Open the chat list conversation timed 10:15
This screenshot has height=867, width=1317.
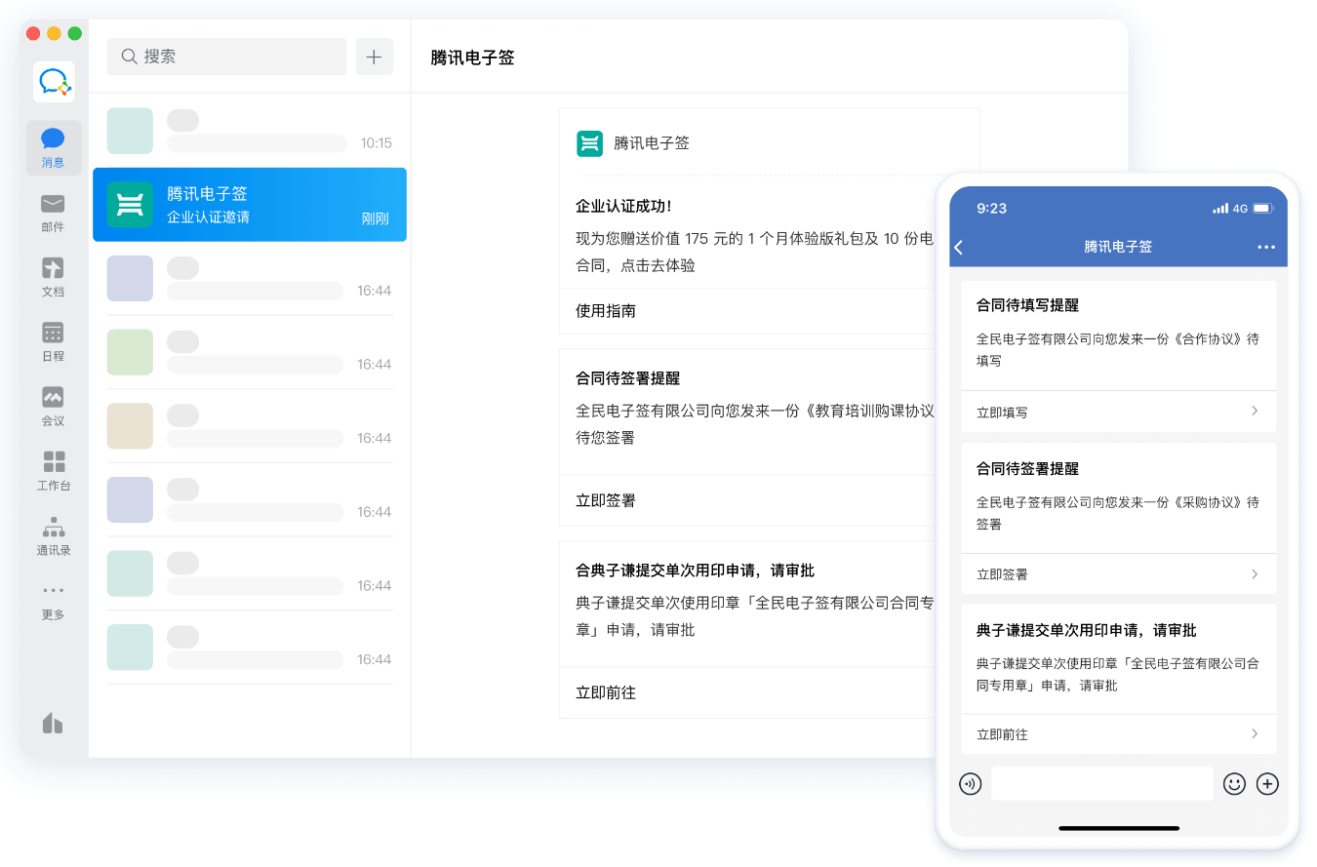tap(250, 131)
